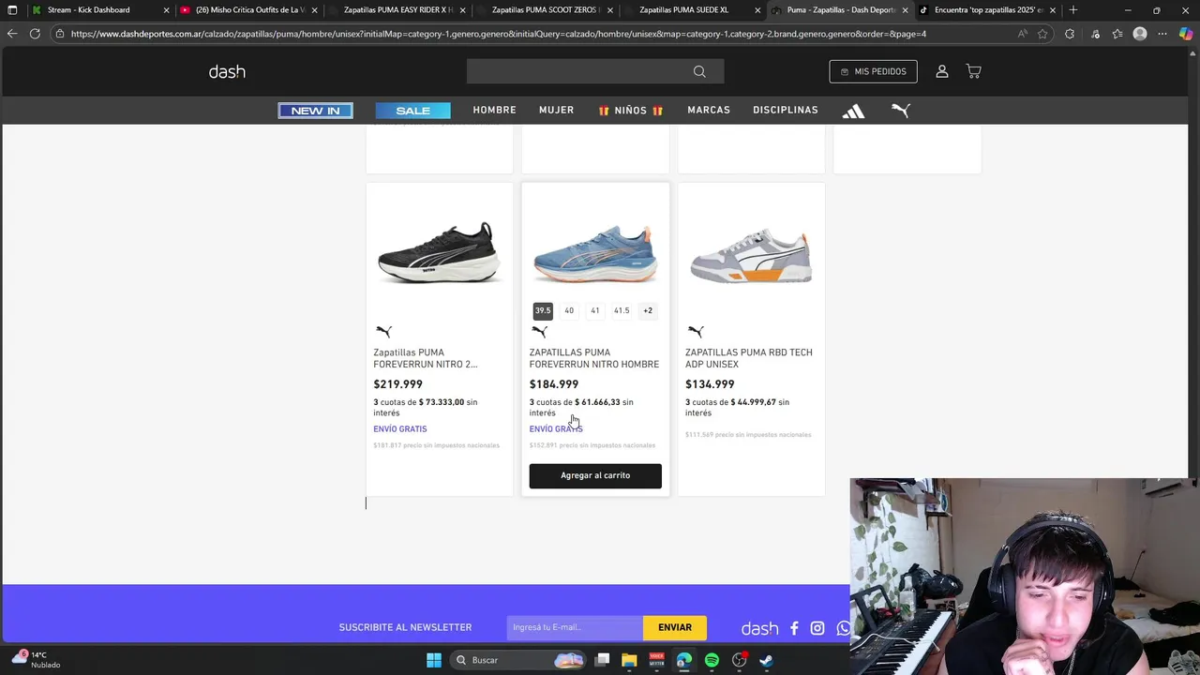Switch to Zapatillas PUMA EASY RIDER tab

[398, 10]
